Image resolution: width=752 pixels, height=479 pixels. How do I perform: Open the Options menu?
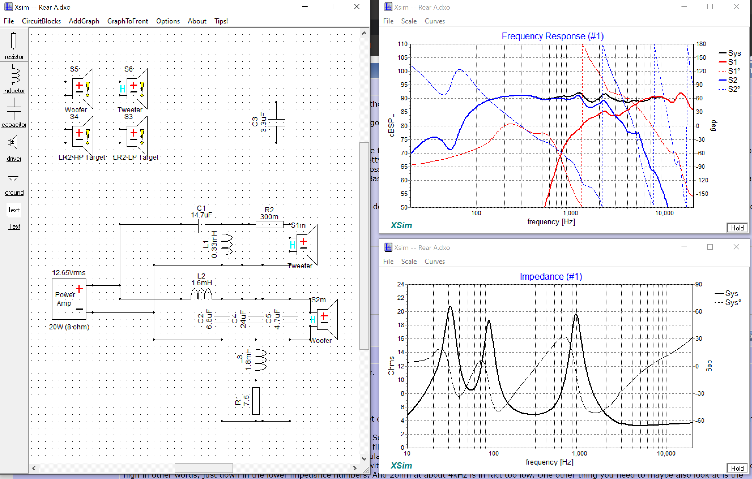(168, 21)
